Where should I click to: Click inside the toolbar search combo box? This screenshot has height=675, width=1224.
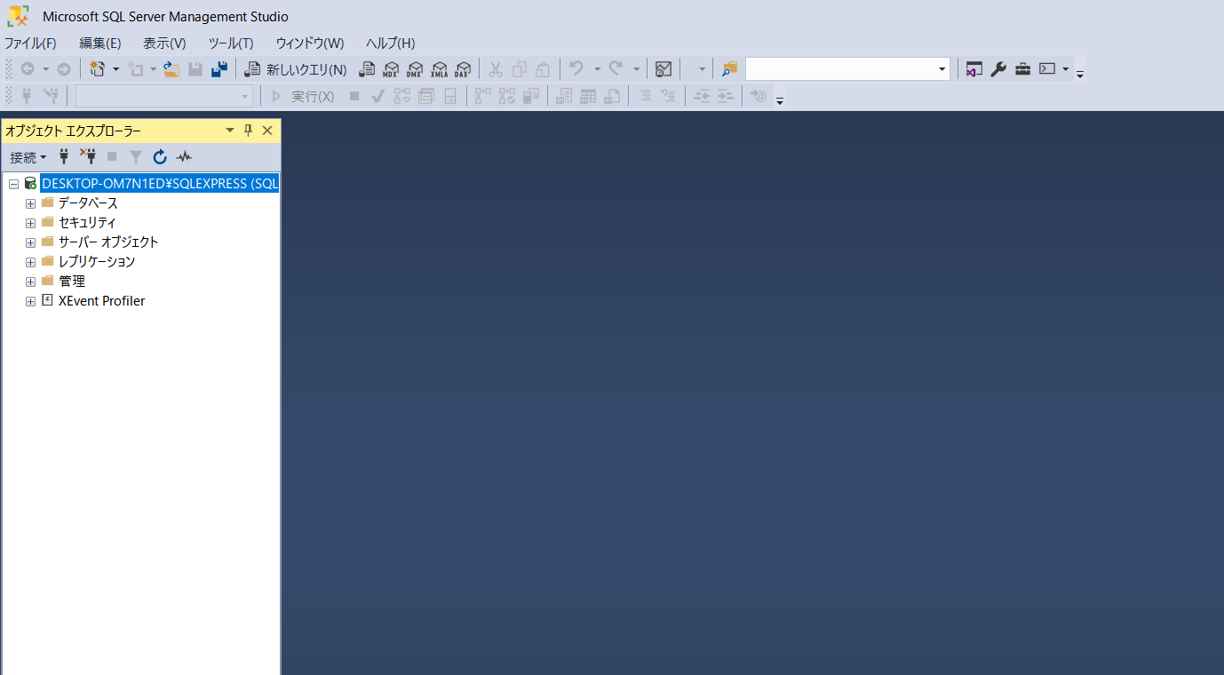[840, 69]
